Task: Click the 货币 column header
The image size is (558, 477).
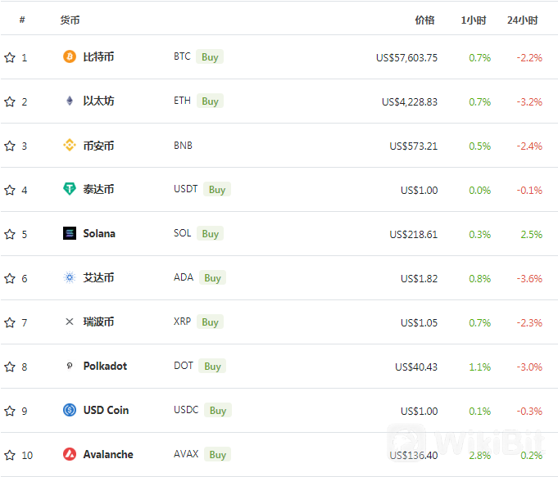Action: pos(70,20)
